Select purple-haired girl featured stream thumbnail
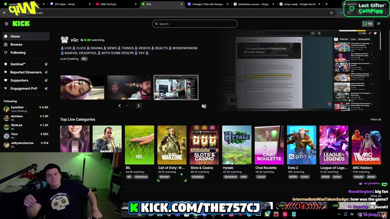The height and width of the screenshot is (219, 390). 82,88
